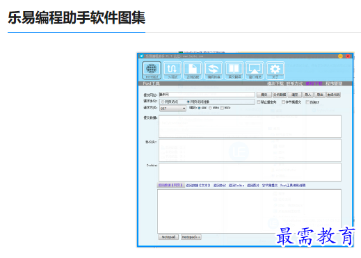Close window with red X button

(348, 56)
